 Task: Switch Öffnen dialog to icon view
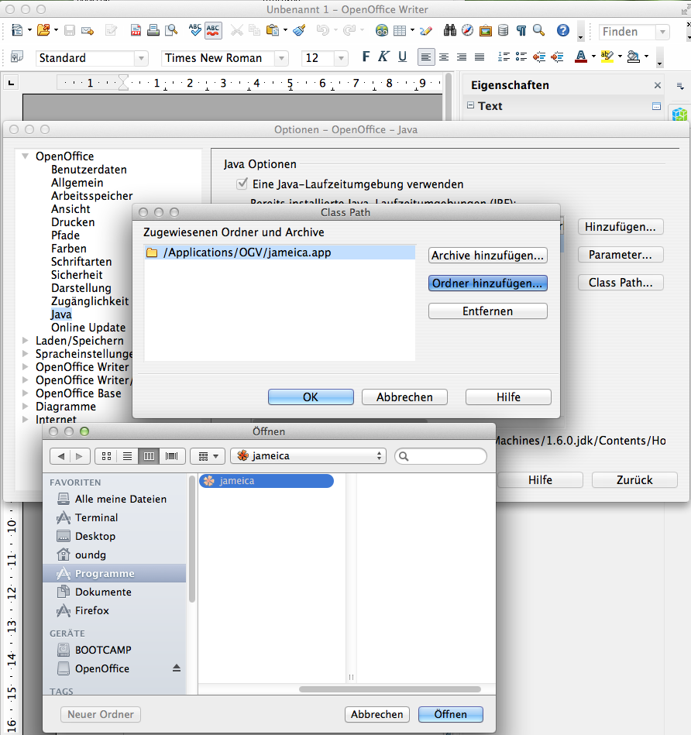[106, 456]
